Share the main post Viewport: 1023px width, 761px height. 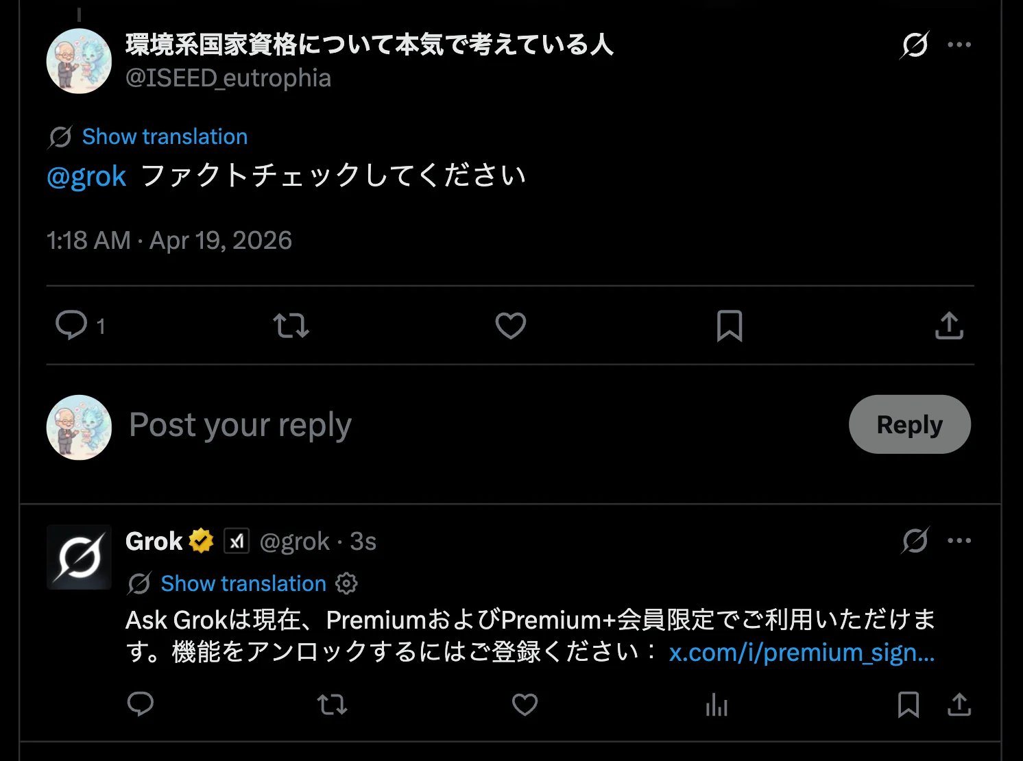pos(949,326)
